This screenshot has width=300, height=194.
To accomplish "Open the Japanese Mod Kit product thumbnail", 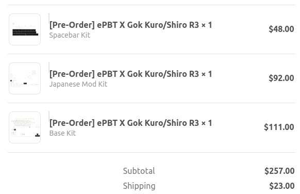I will click(25, 78).
